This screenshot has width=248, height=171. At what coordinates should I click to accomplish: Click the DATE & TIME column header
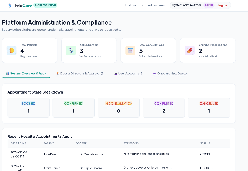coord(18,143)
